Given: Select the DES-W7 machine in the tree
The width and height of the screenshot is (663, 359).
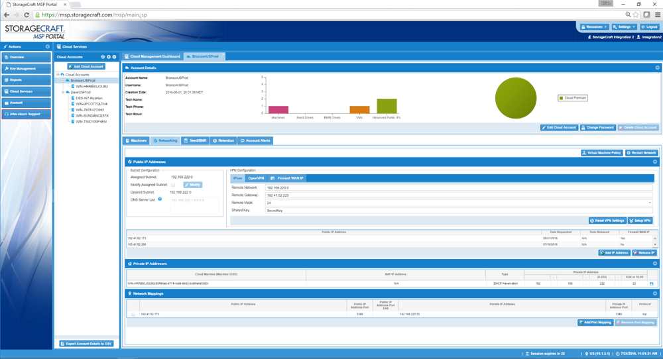Looking at the screenshot, I should point(89,98).
